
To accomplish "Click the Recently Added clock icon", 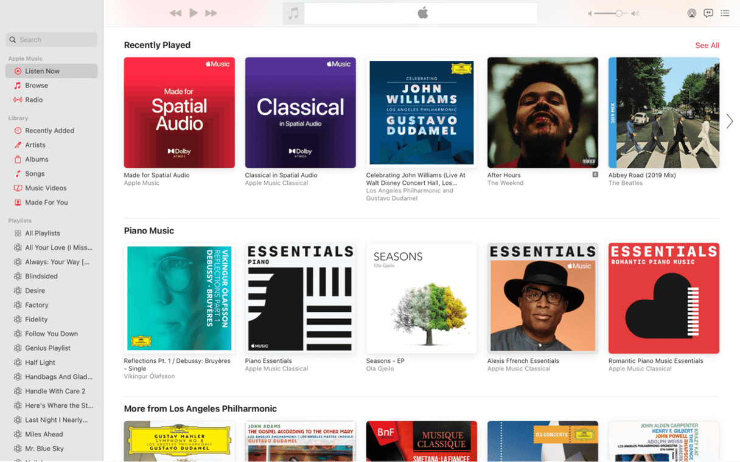I will tap(18, 131).
